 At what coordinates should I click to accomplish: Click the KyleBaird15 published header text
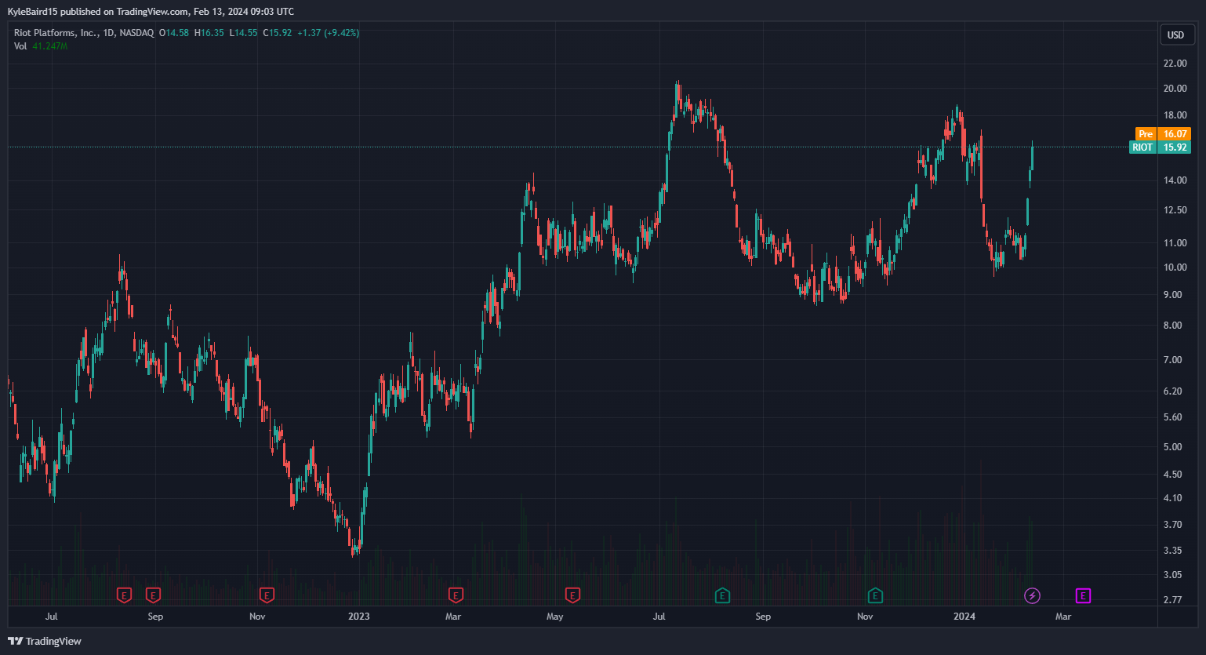151,12
